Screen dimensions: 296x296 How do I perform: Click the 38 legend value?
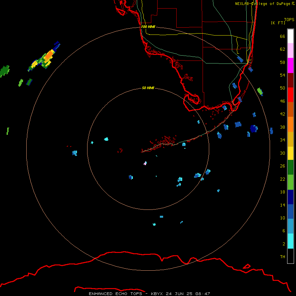pos(283,127)
